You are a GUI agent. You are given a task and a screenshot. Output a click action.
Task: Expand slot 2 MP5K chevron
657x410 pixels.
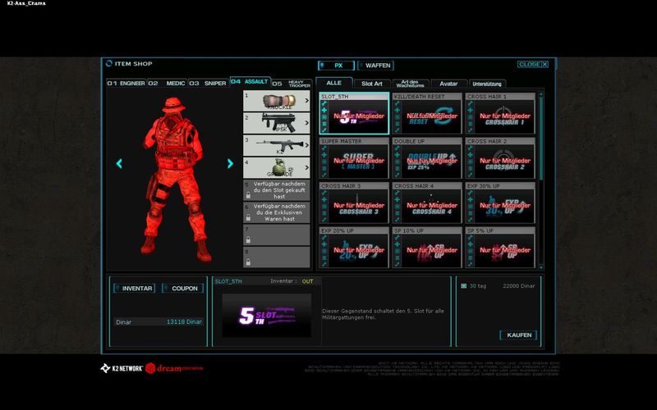pyautogui.click(x=306, y=123)
